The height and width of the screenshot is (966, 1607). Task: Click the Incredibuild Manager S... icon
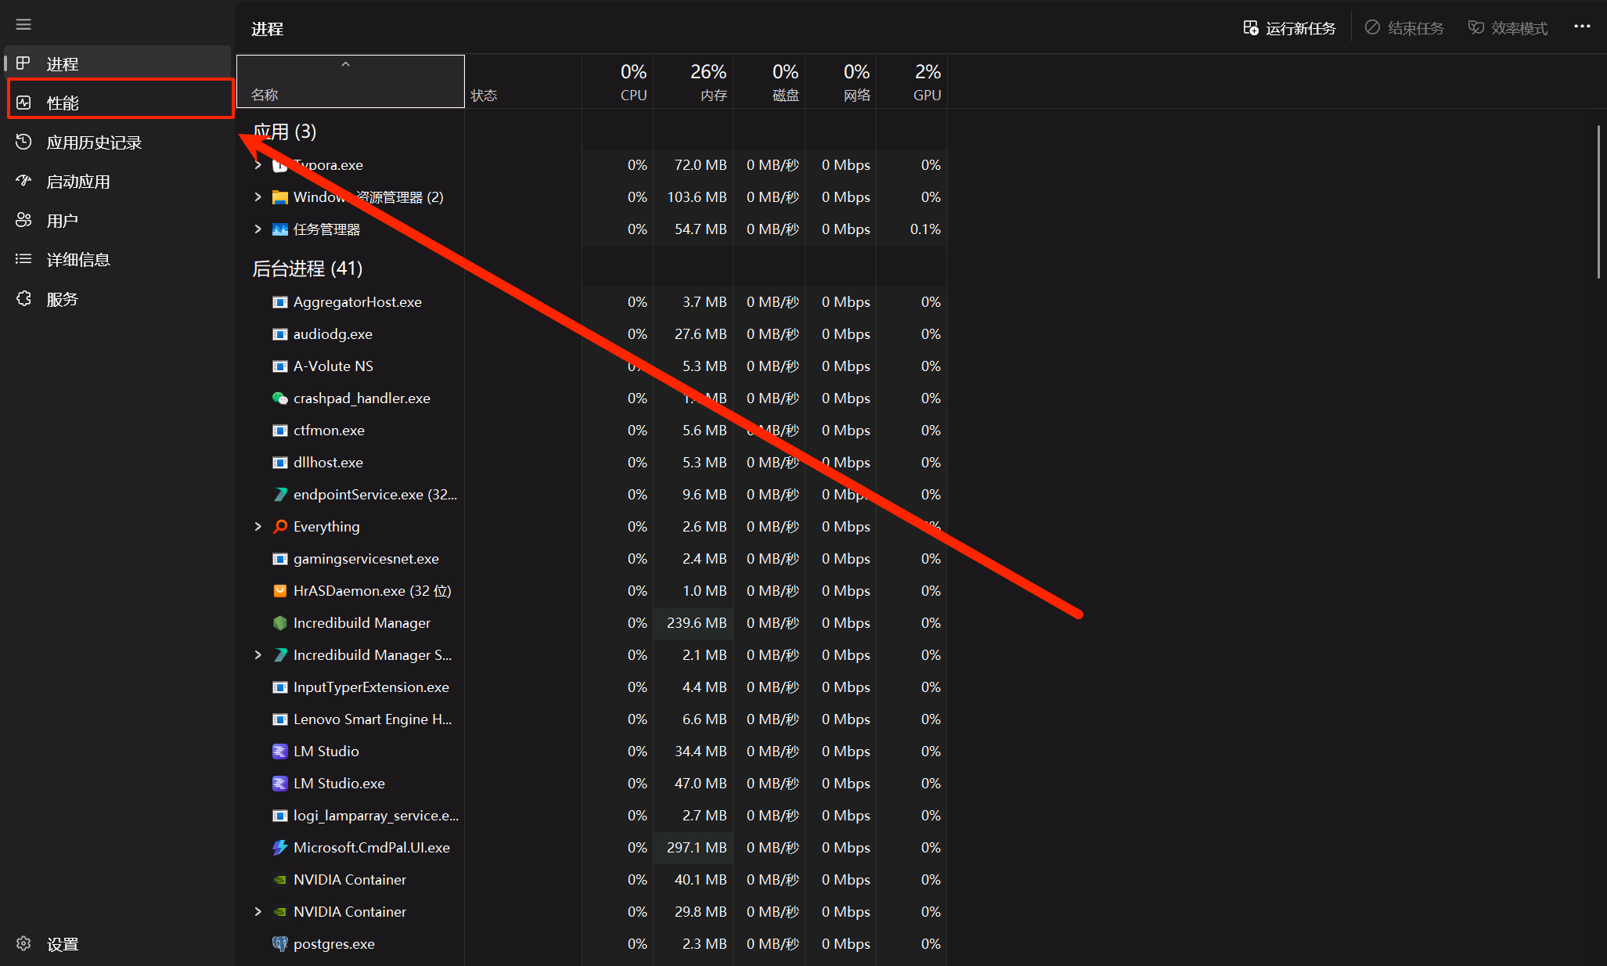pos(279,655)
